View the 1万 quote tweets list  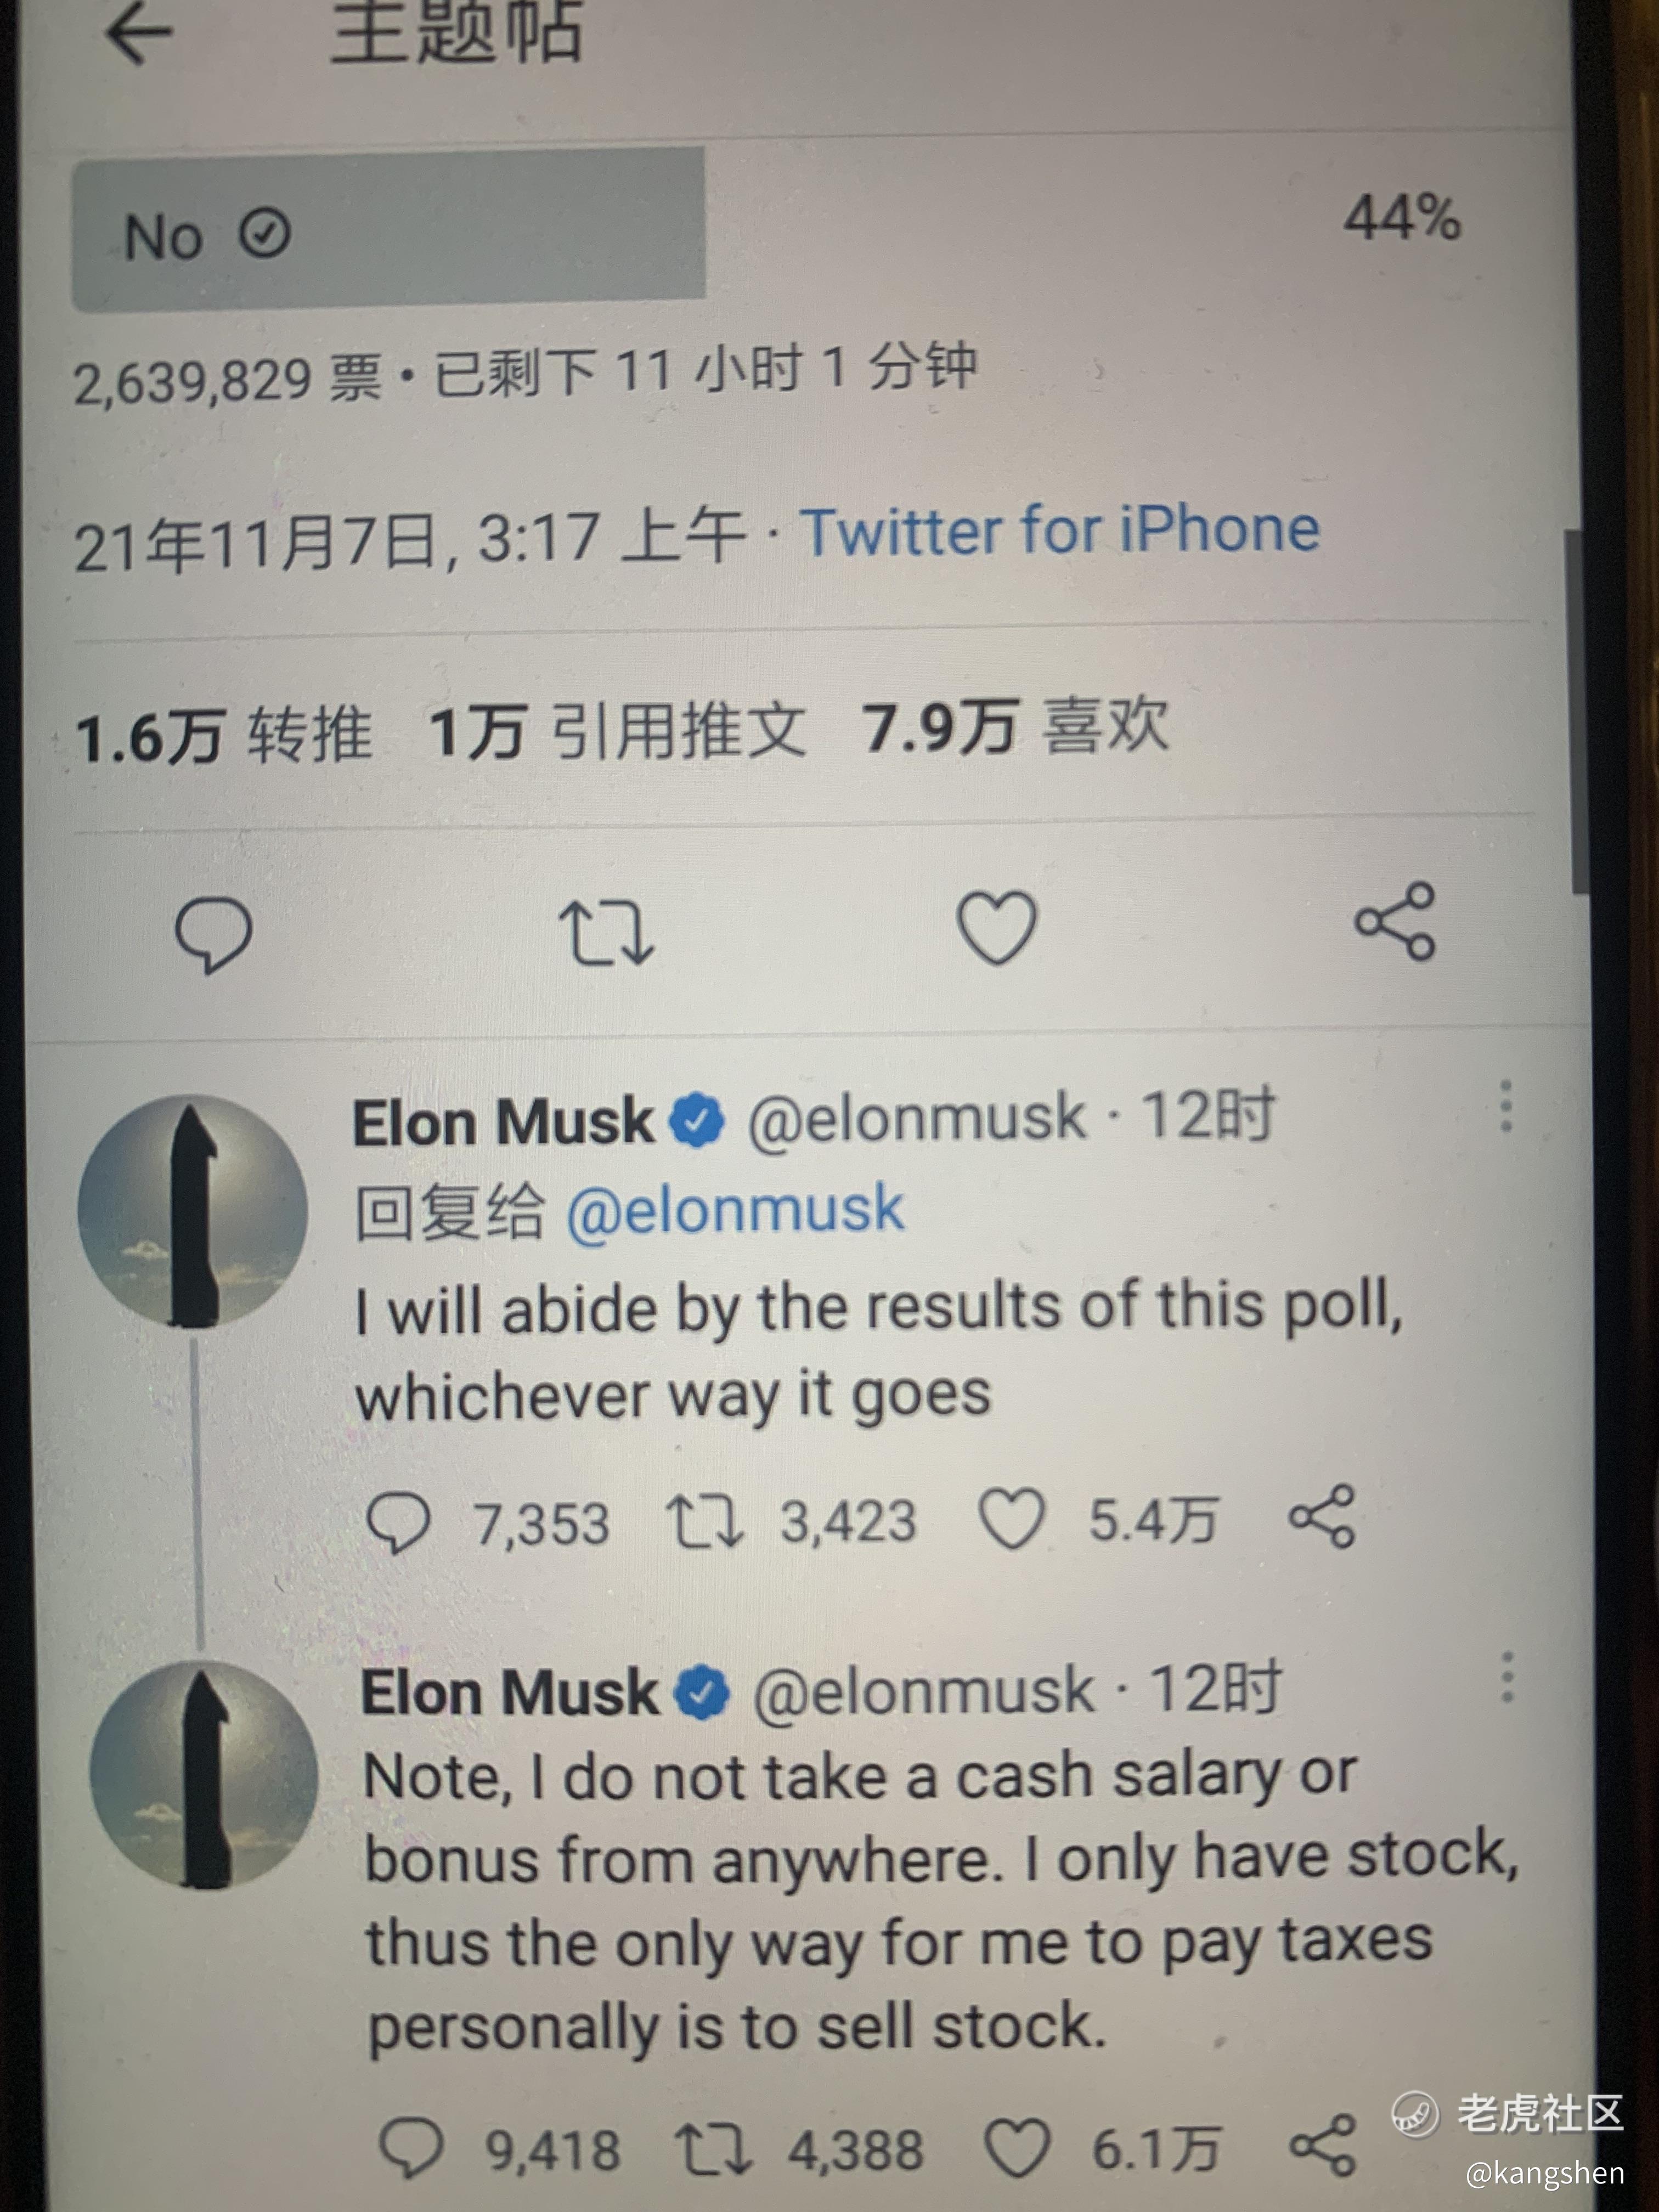(617, 731)
